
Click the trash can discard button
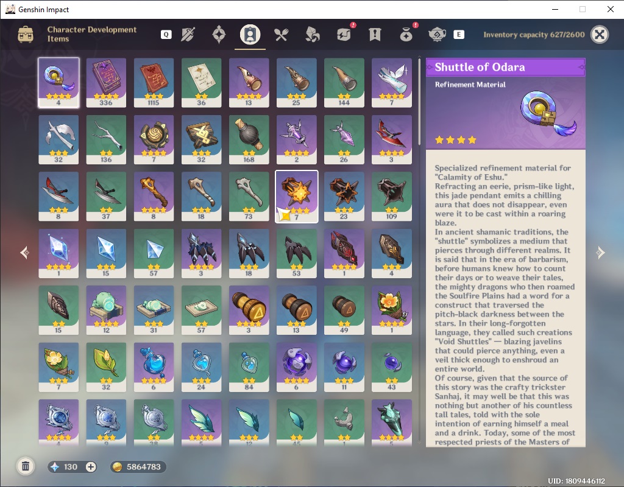coord(26,466)
